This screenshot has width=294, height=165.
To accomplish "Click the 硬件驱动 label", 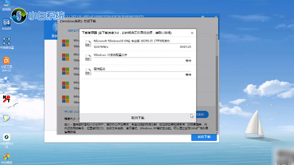I will pos(99,69).
